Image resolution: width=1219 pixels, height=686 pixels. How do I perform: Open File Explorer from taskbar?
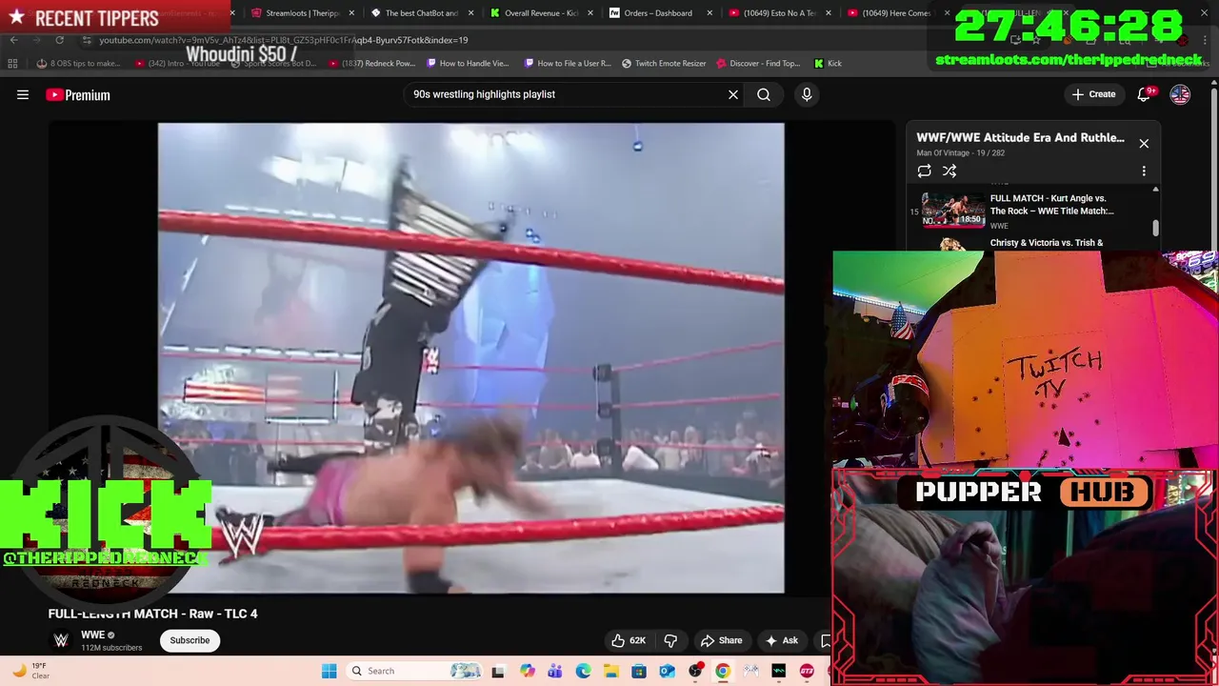tap(610, 671)
